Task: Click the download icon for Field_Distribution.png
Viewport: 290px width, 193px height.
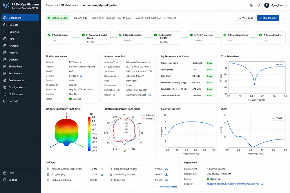Action: (x=166, y=169)
